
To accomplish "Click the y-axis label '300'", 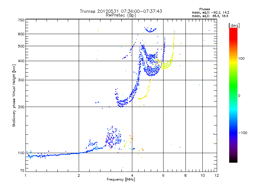I will tap(21, 80).
